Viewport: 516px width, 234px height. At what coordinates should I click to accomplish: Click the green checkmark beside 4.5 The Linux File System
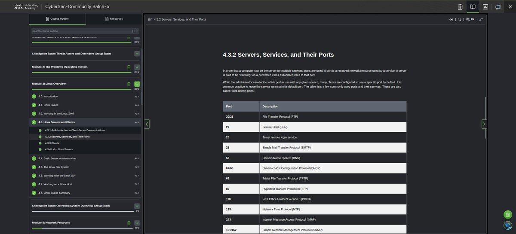click(34, 167)
